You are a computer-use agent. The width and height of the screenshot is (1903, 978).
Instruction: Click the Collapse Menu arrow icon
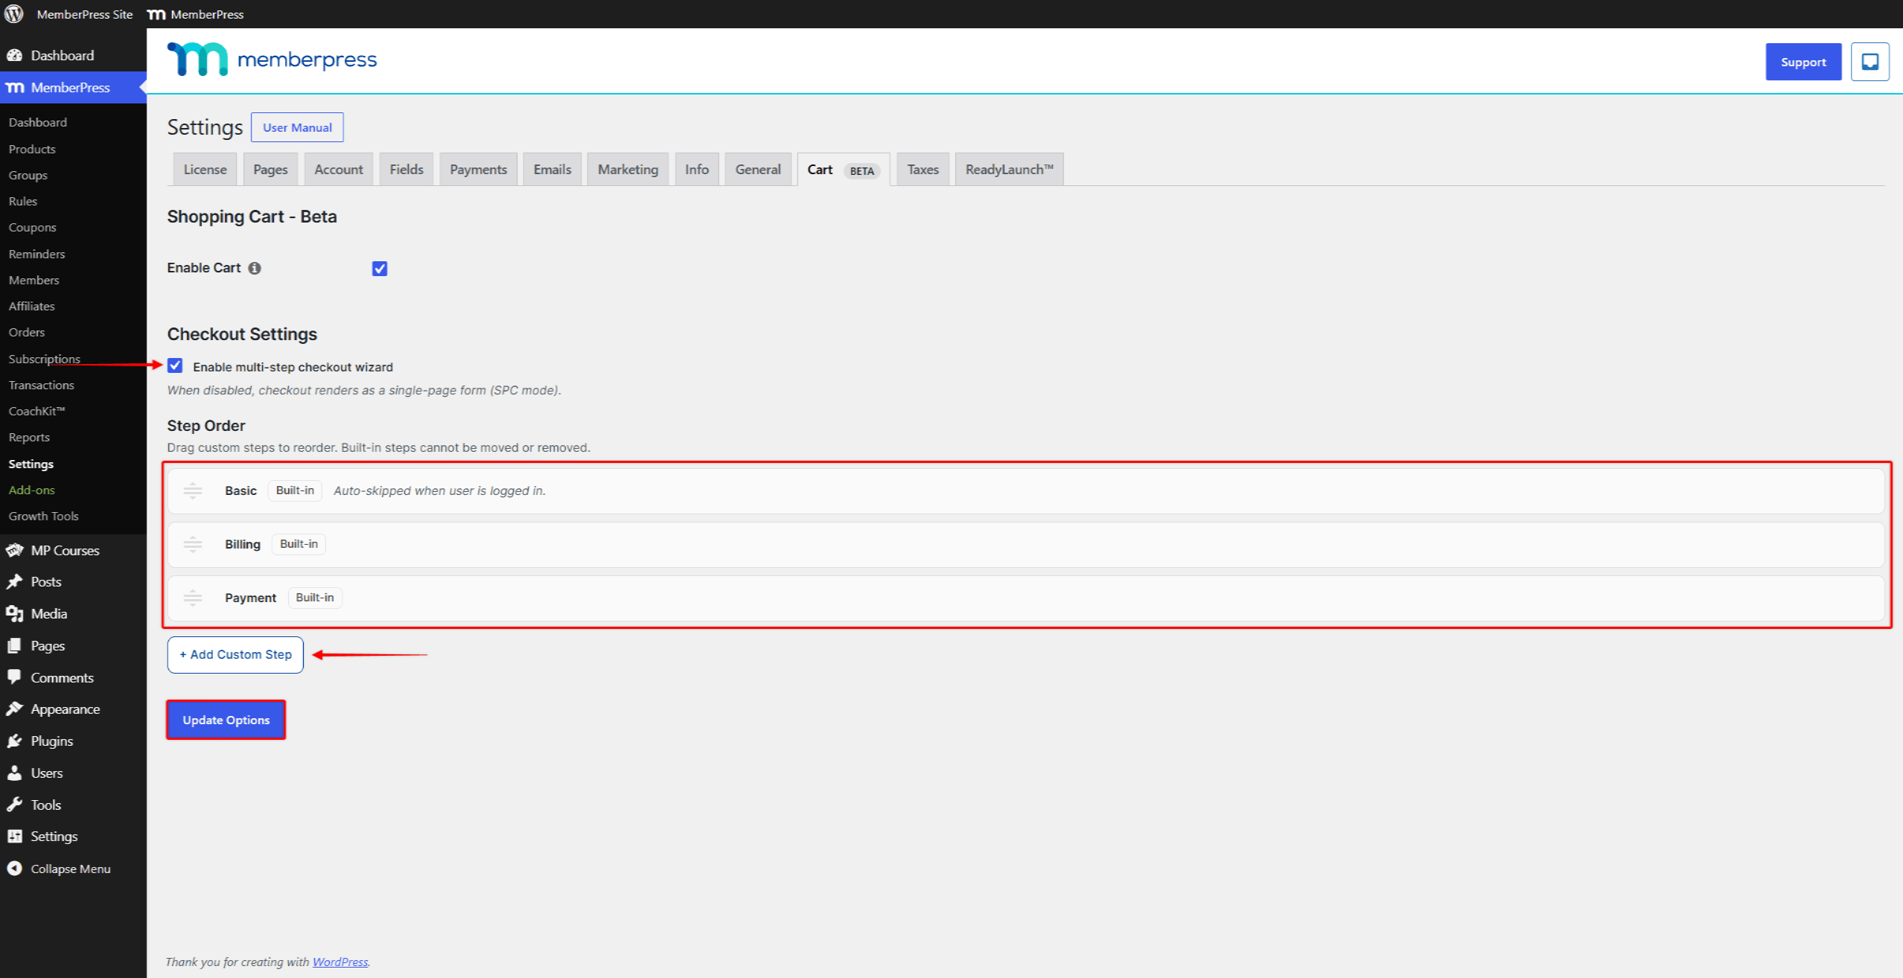pos(14,868)
